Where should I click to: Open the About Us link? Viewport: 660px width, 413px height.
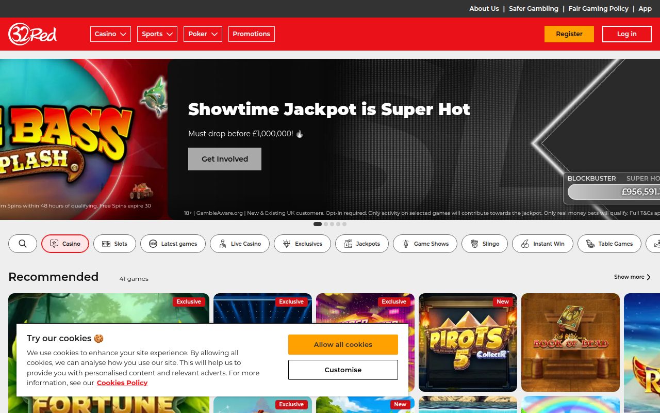click(484, 8)
